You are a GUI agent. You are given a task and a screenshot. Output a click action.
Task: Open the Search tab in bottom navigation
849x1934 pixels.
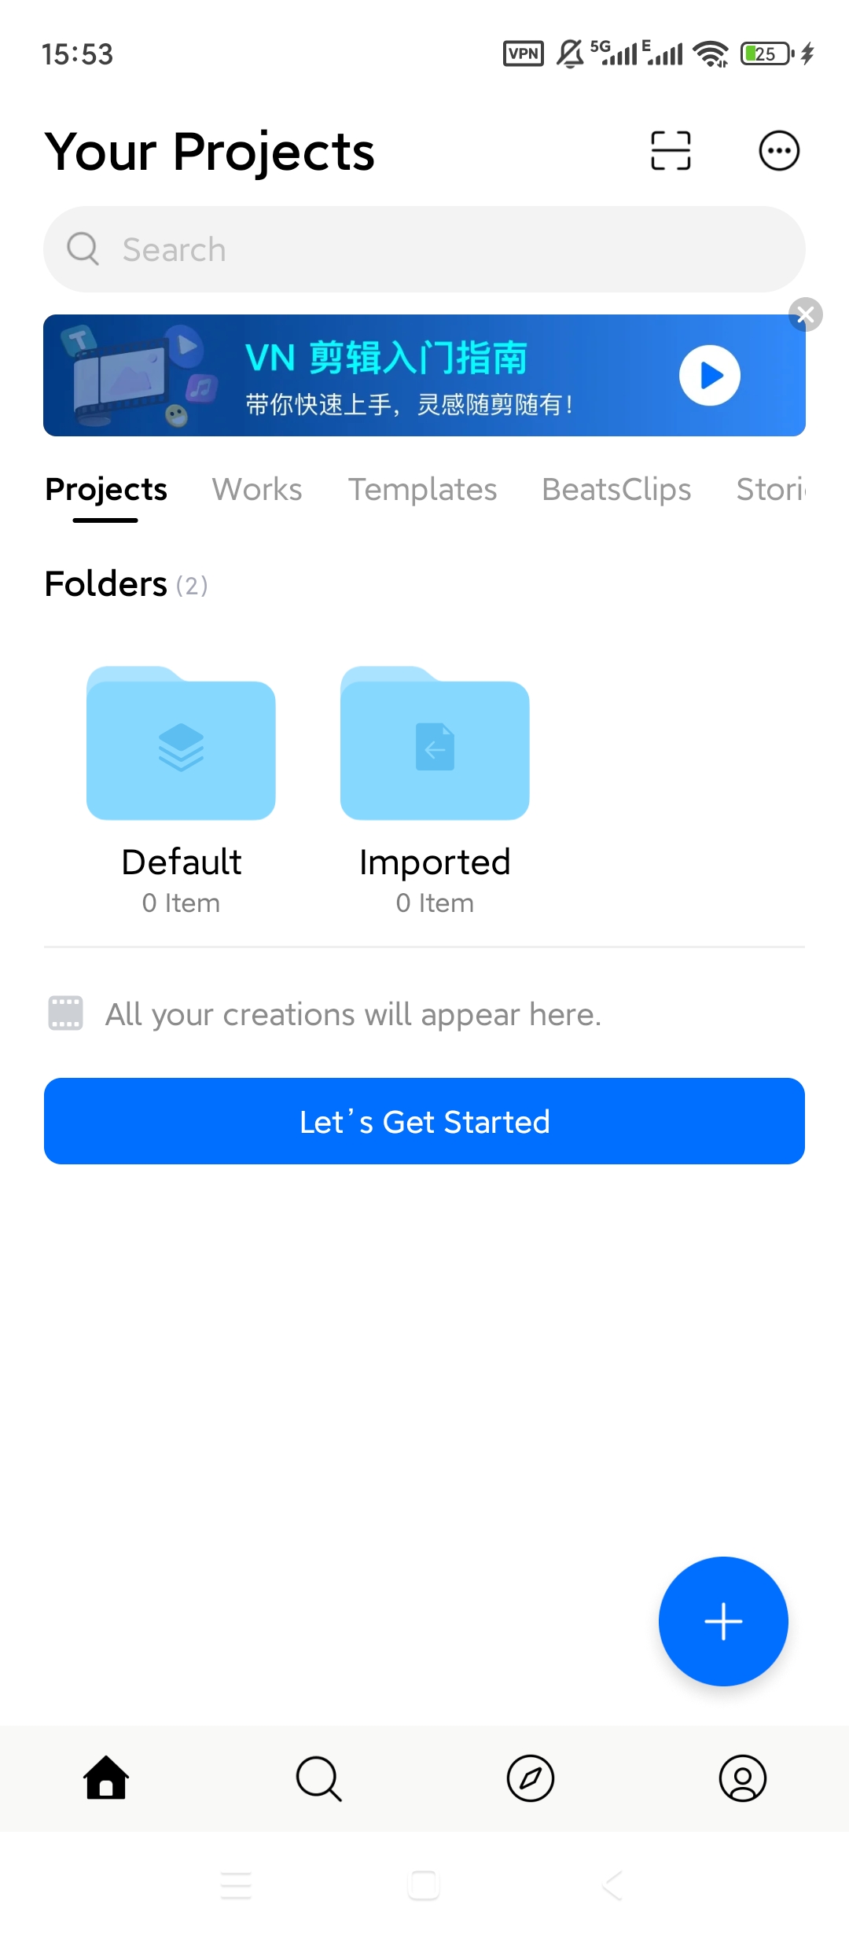[x=318, y=1778]
